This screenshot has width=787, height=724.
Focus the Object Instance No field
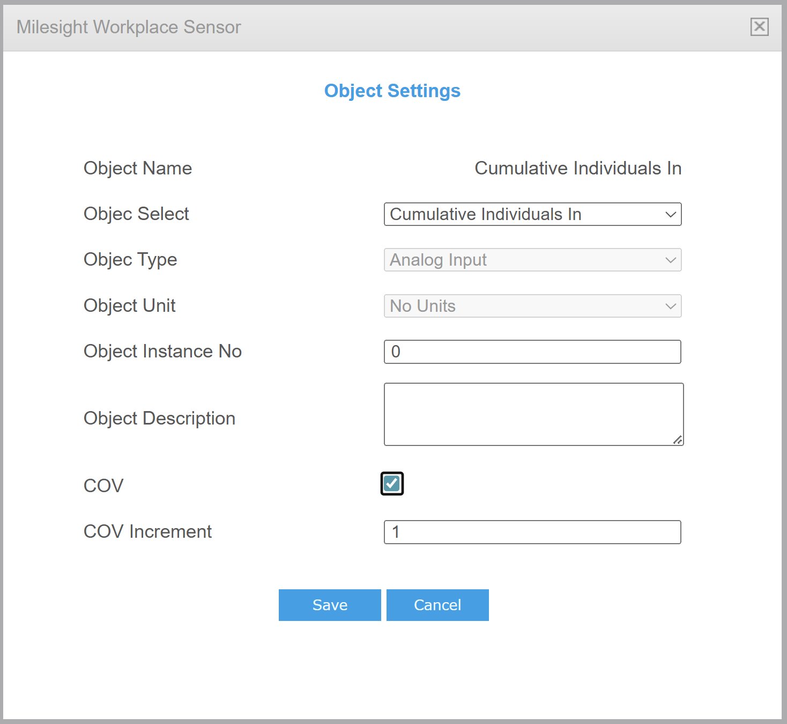[532, 352]
